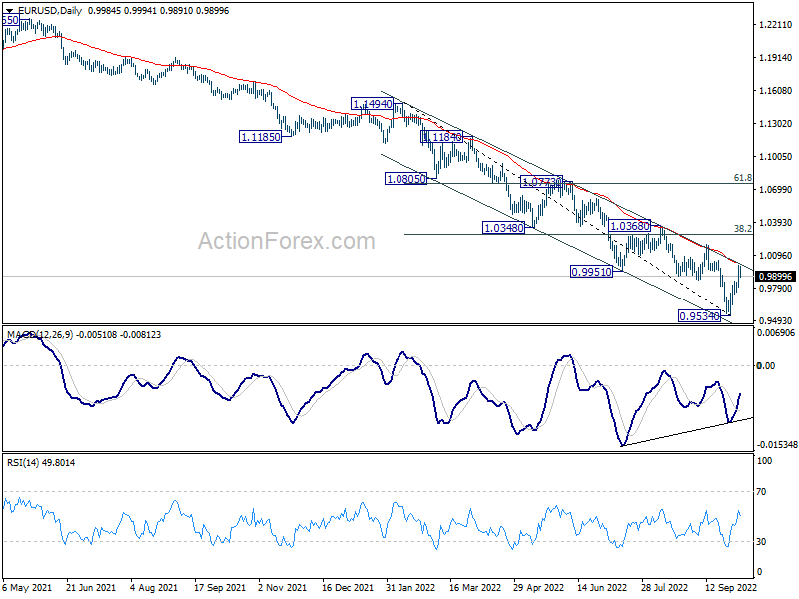
Task: Click the 28 Jul 2022 date label
Action: [x=666, y=588]
